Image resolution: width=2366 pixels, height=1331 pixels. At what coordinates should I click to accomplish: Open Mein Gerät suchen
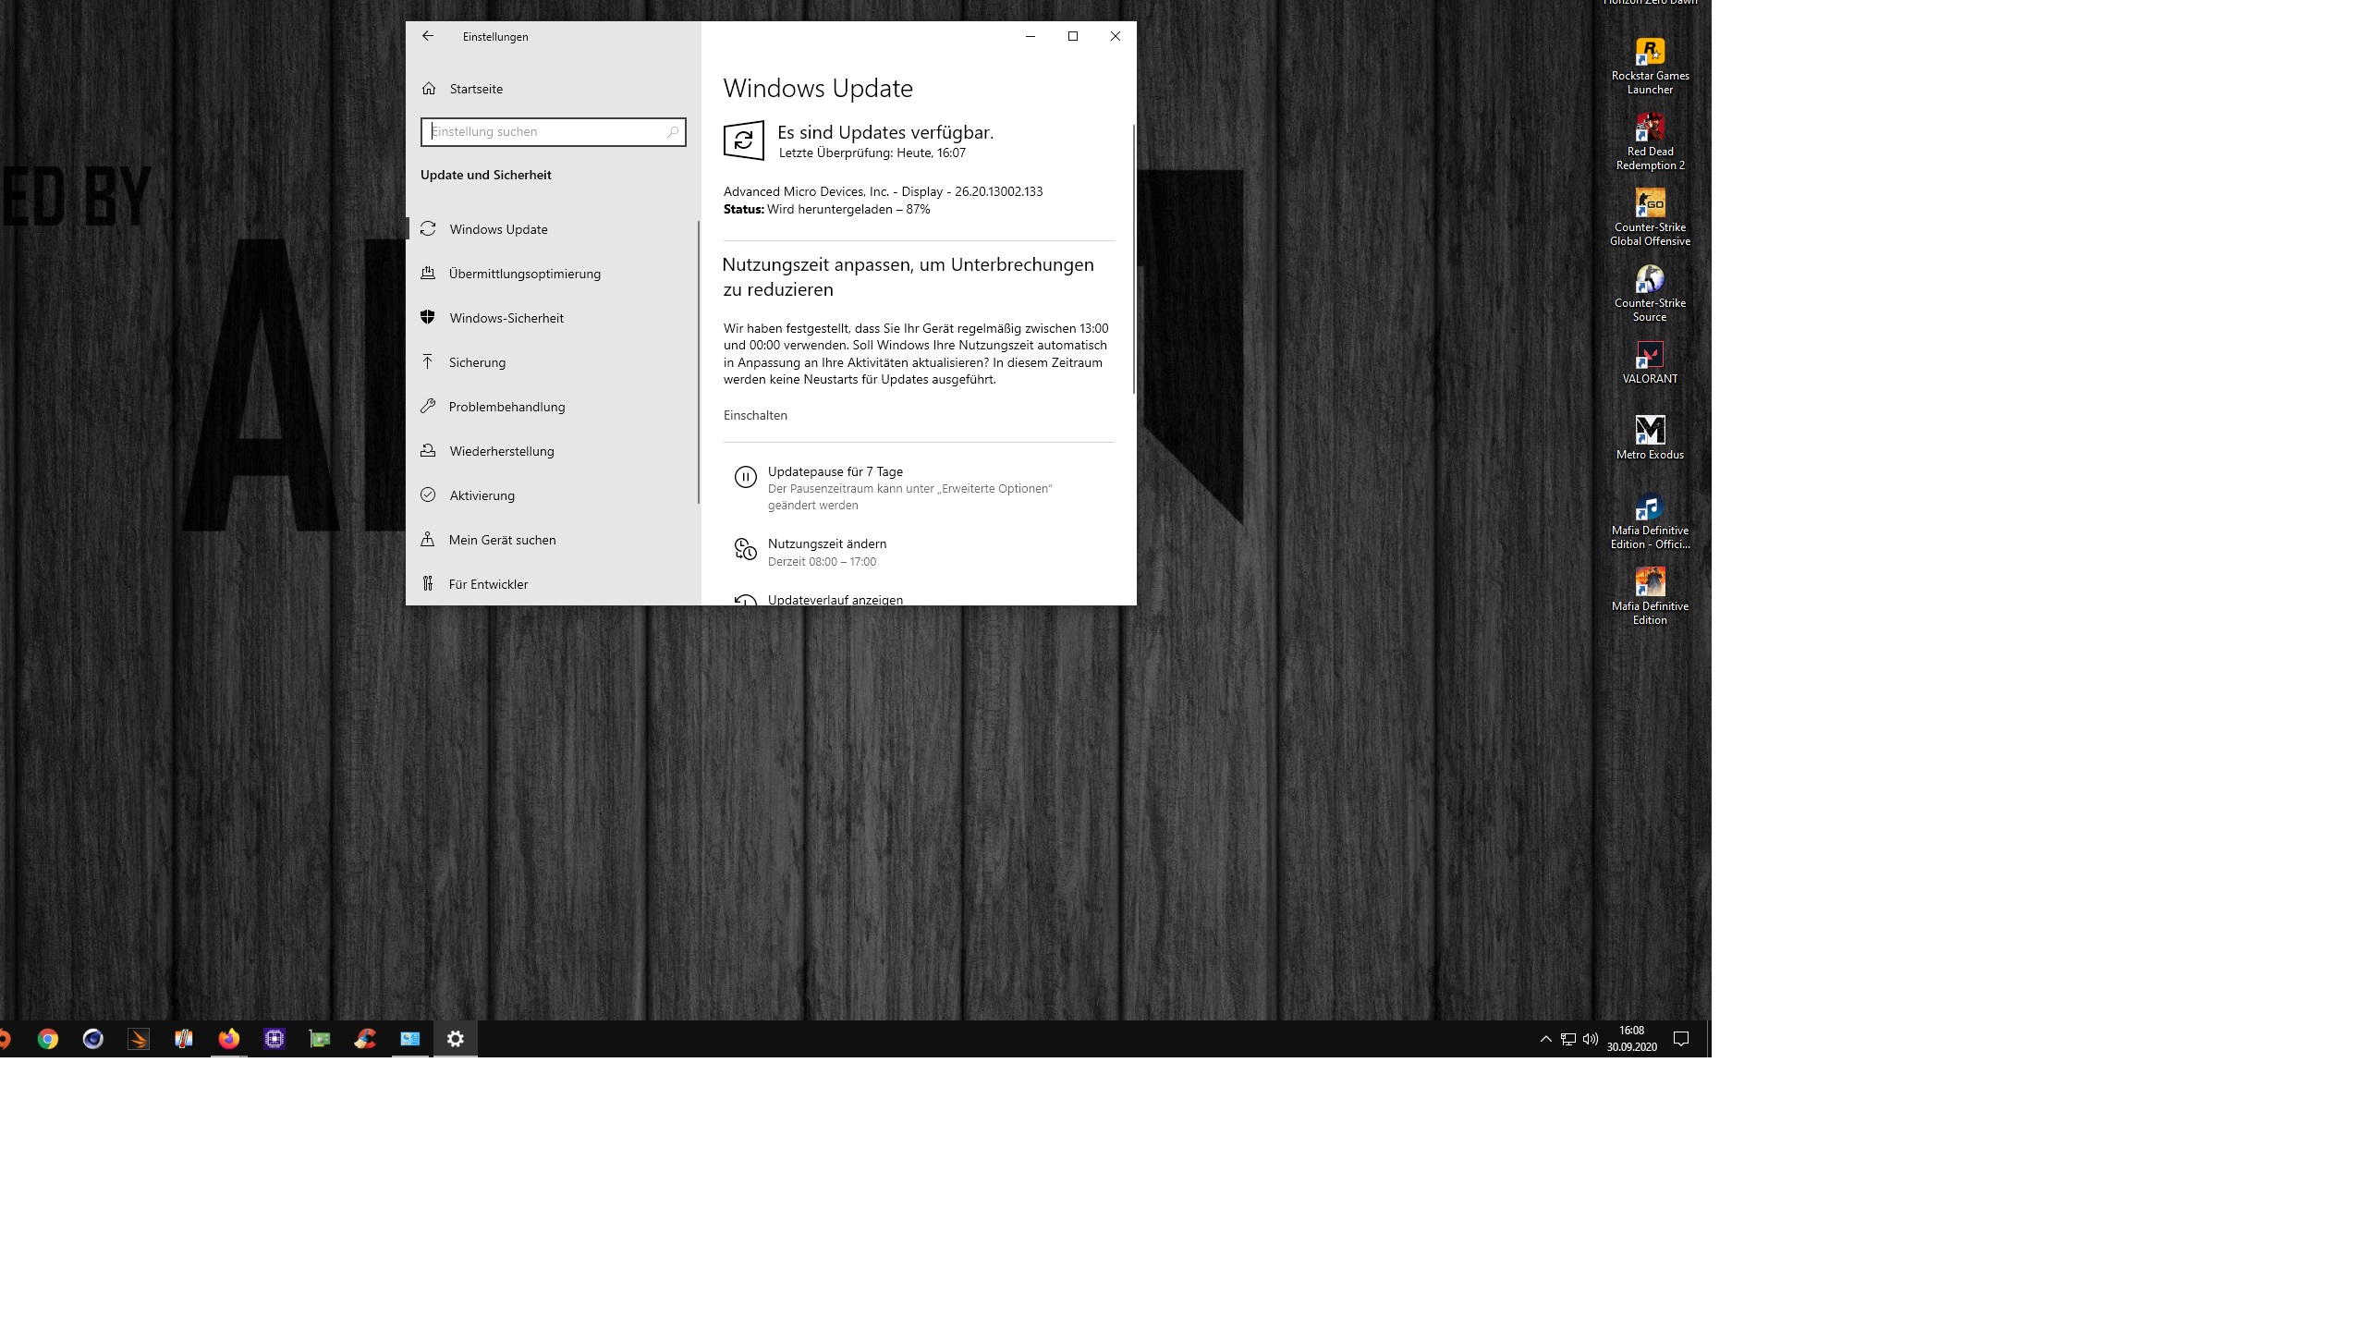502,540
